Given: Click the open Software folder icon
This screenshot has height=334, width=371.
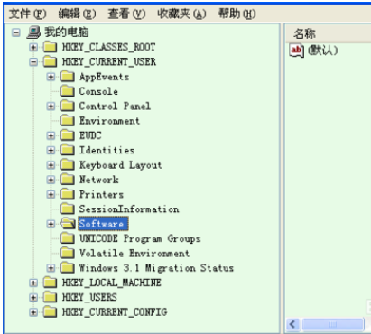Looking at the screenshot, I should 68,224.
